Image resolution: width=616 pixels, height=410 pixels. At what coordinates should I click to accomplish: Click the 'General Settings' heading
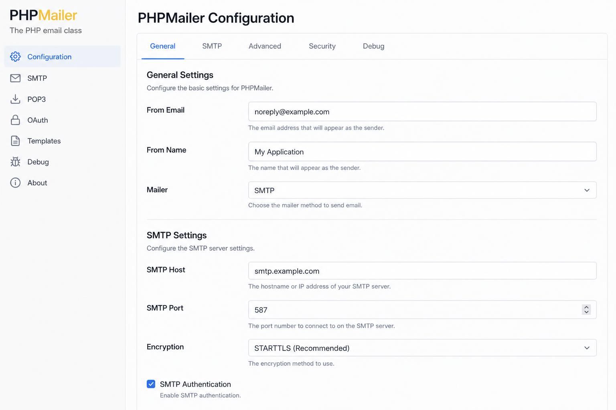(180, 75)
